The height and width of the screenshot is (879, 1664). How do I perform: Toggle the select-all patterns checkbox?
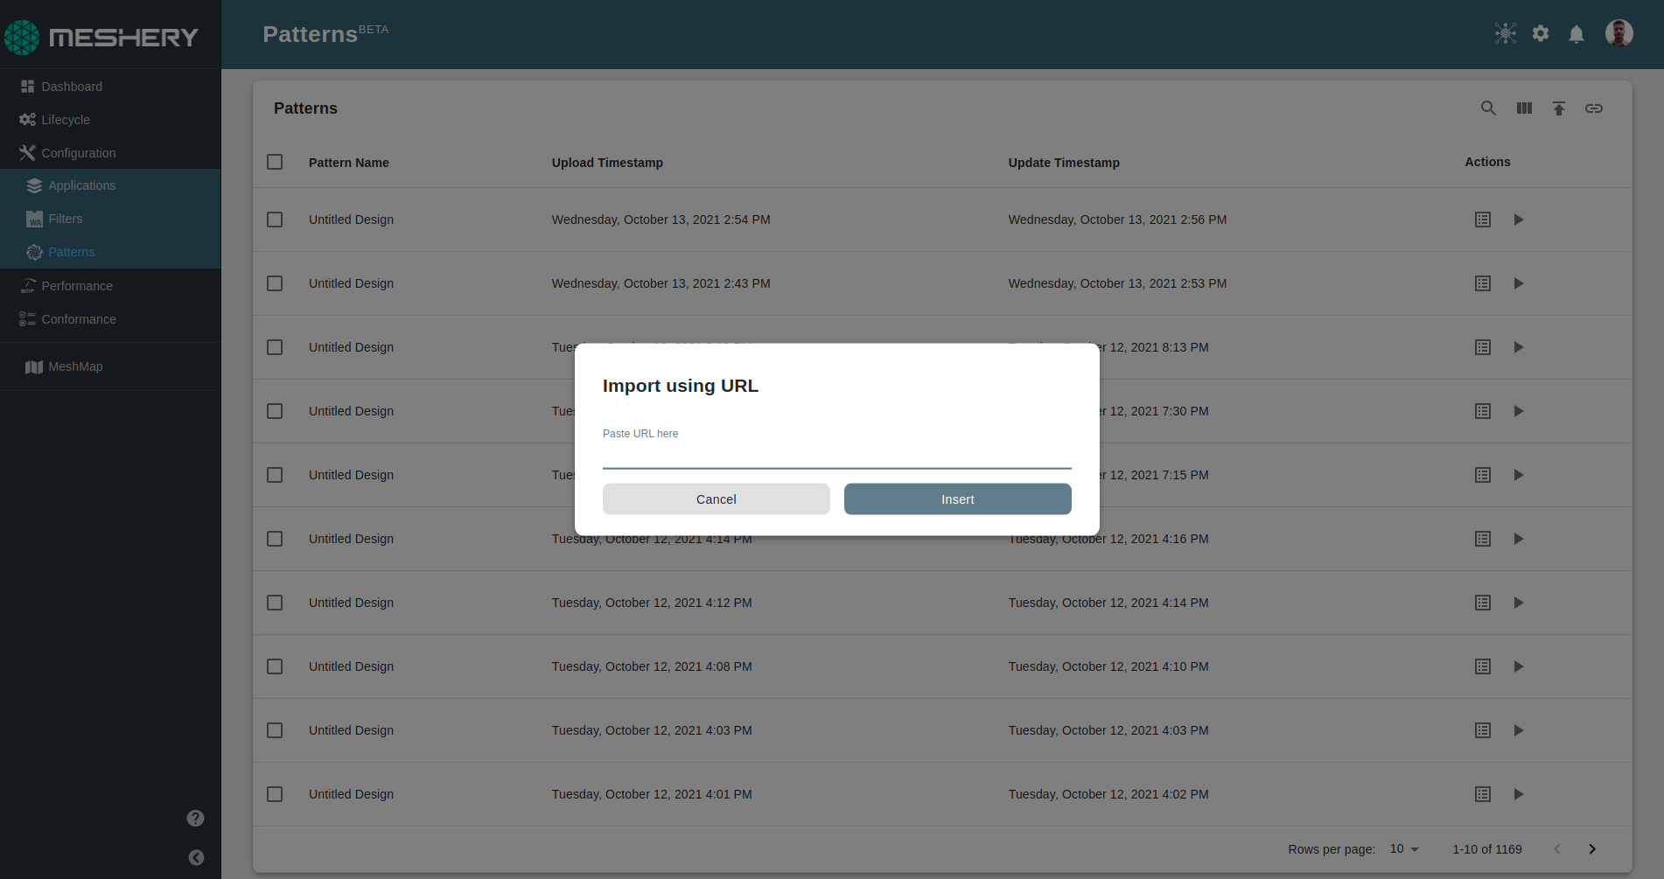point(275,162)
